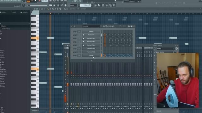This screenshot has height=113, width=202.
Task: Open the mixer preset (none) dropdown
Action: pyautogui.click(x=165, y=49)
